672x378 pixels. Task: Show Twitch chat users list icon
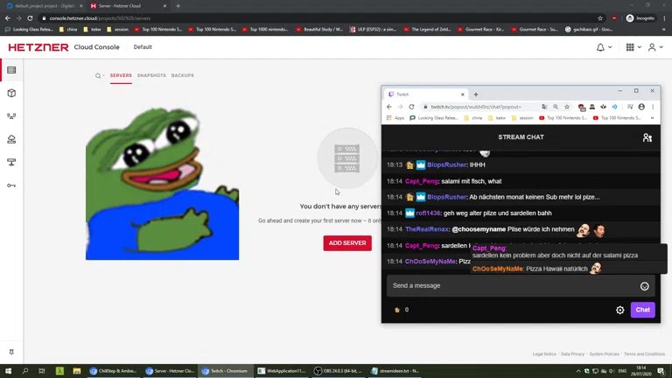coord(647,137)
